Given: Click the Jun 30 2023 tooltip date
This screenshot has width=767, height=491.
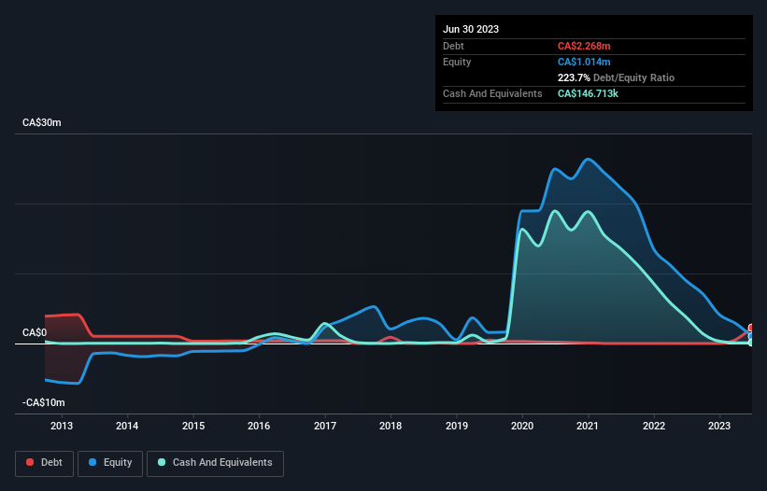Looking at the screenshot, I should click(x=471, y=29).
